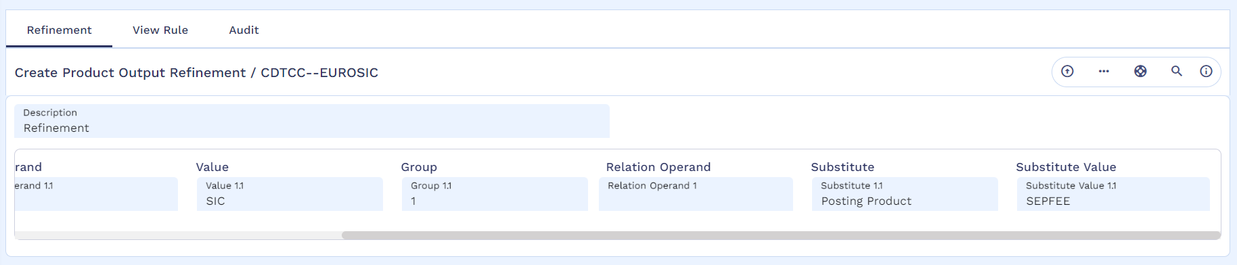Viewport: 1237px width, 265px height.
Task: Click the Substitute Value column header
Action: [1066, 167]
